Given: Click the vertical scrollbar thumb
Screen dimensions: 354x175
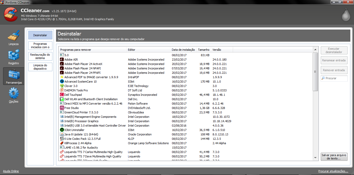Looking at the screenshot, I should tap(315, 72).
